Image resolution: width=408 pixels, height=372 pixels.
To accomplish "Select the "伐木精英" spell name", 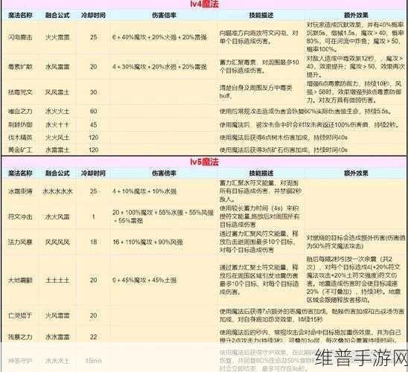I will tap(20, 137).
